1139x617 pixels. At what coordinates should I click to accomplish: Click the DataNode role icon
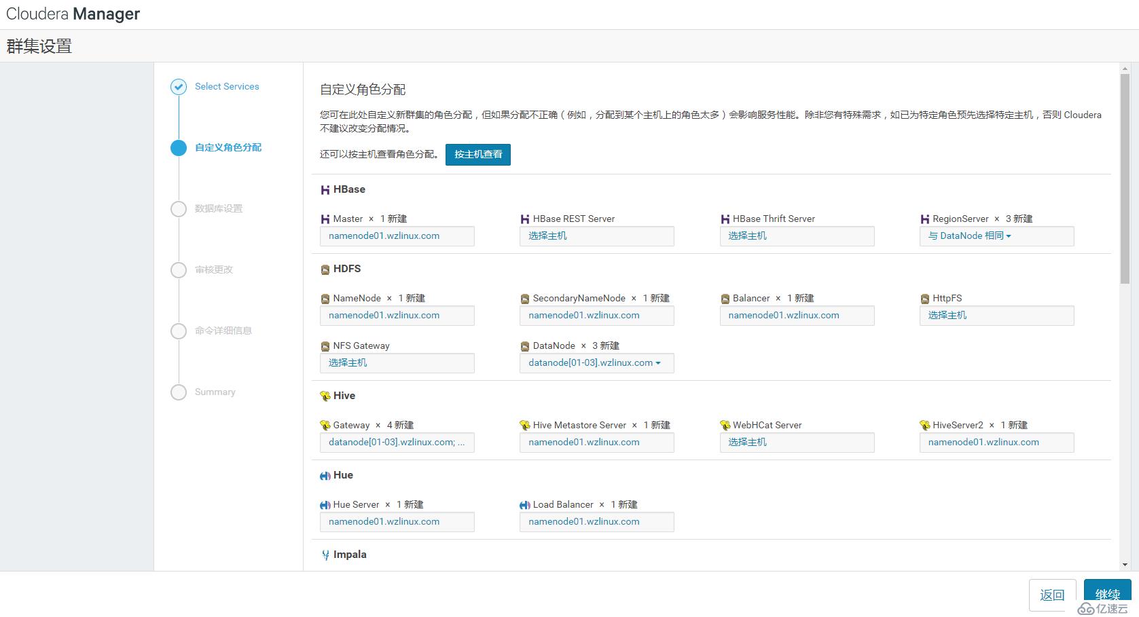point(524,346)
